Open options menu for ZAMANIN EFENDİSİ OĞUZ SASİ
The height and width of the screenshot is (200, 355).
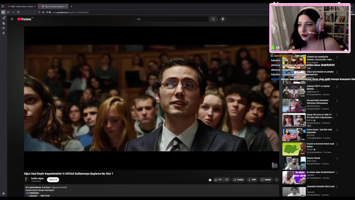point(337,187)
